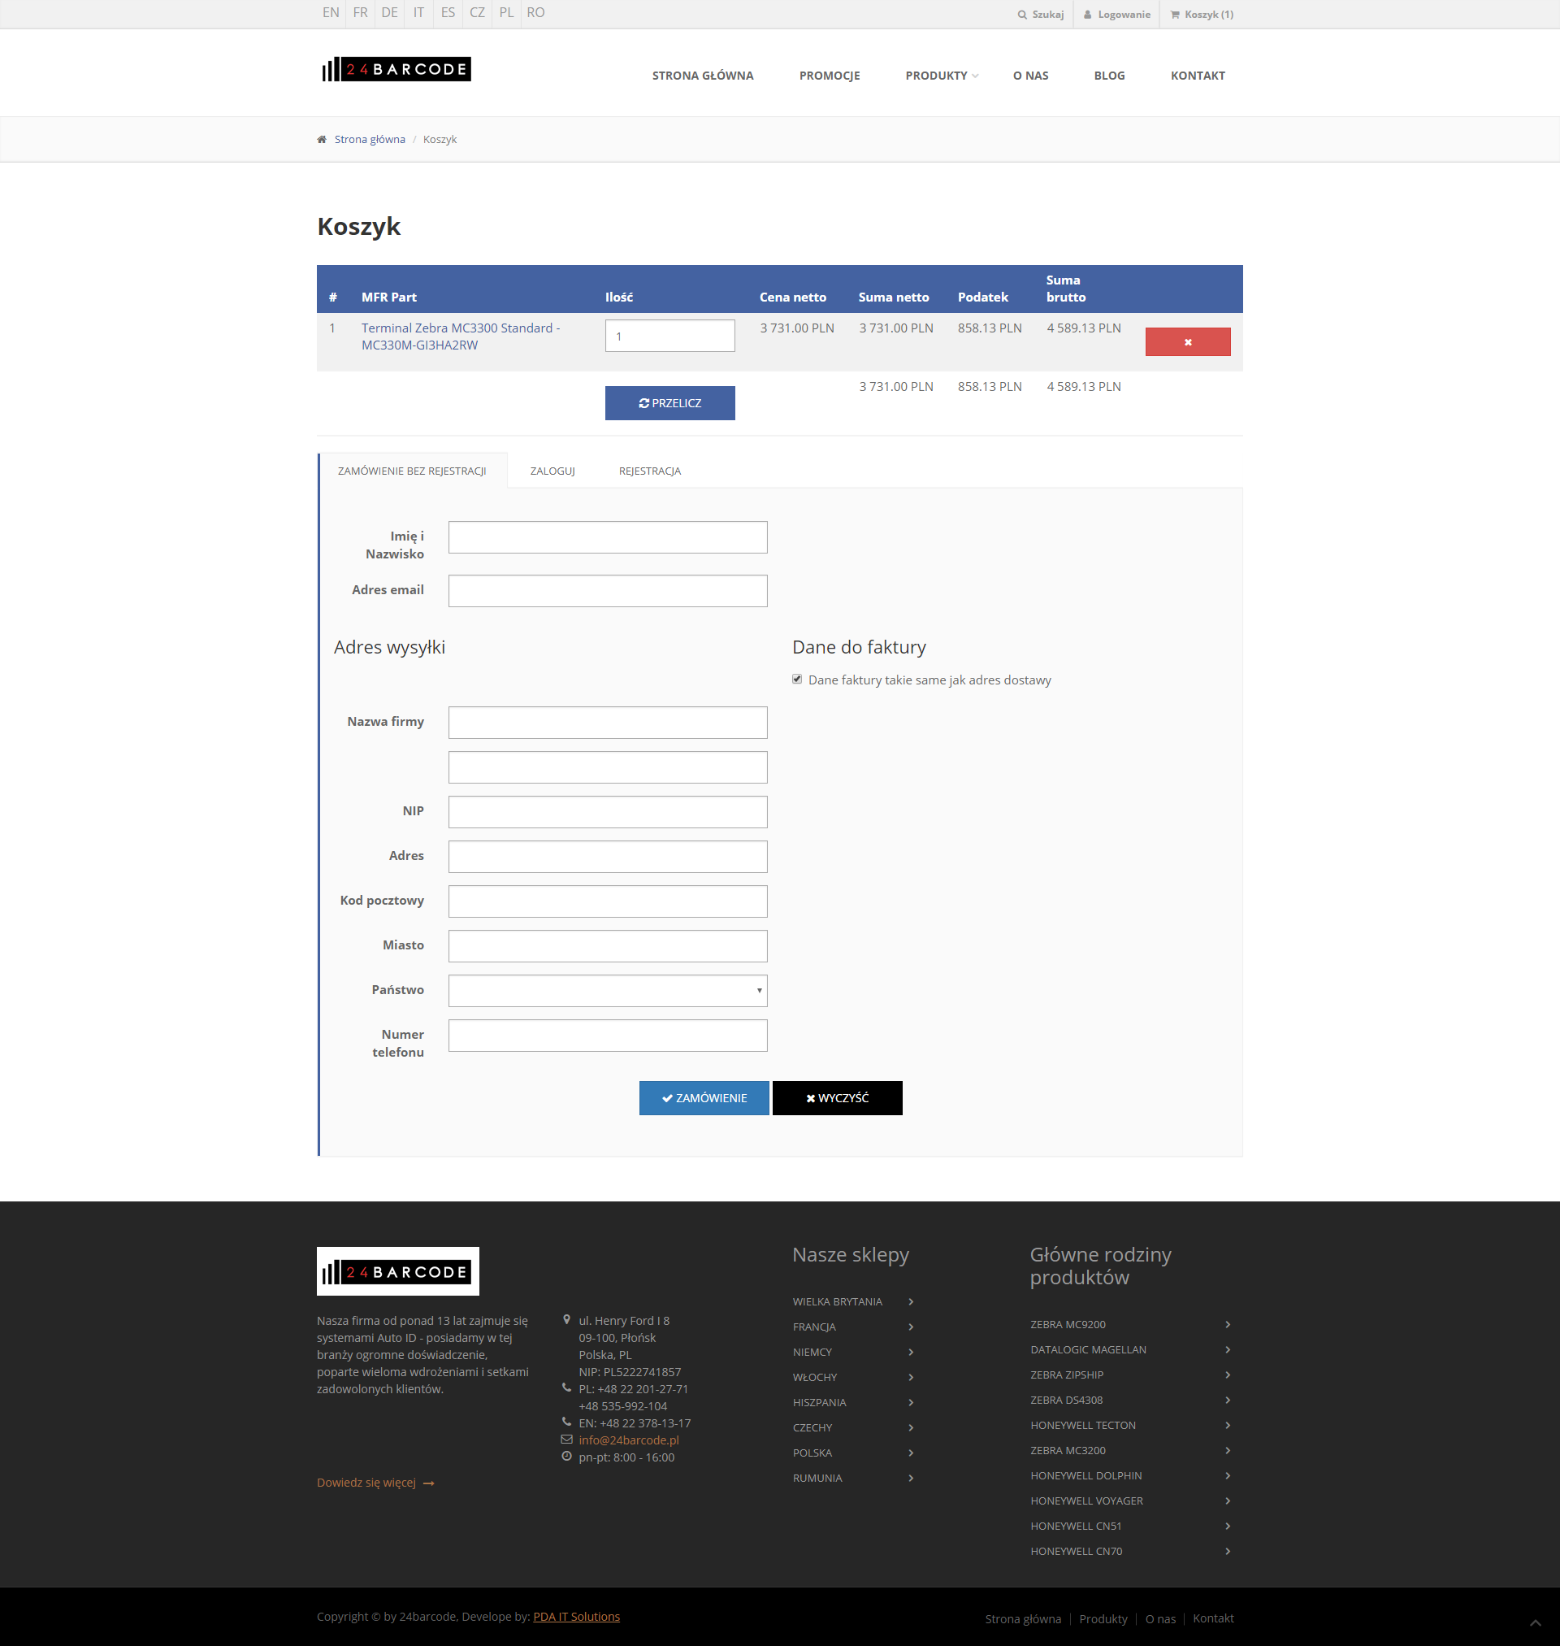Viewport: 1560px width, 1646px height.
Task: Click the search magnifier icon
Action: (1022, 14)
